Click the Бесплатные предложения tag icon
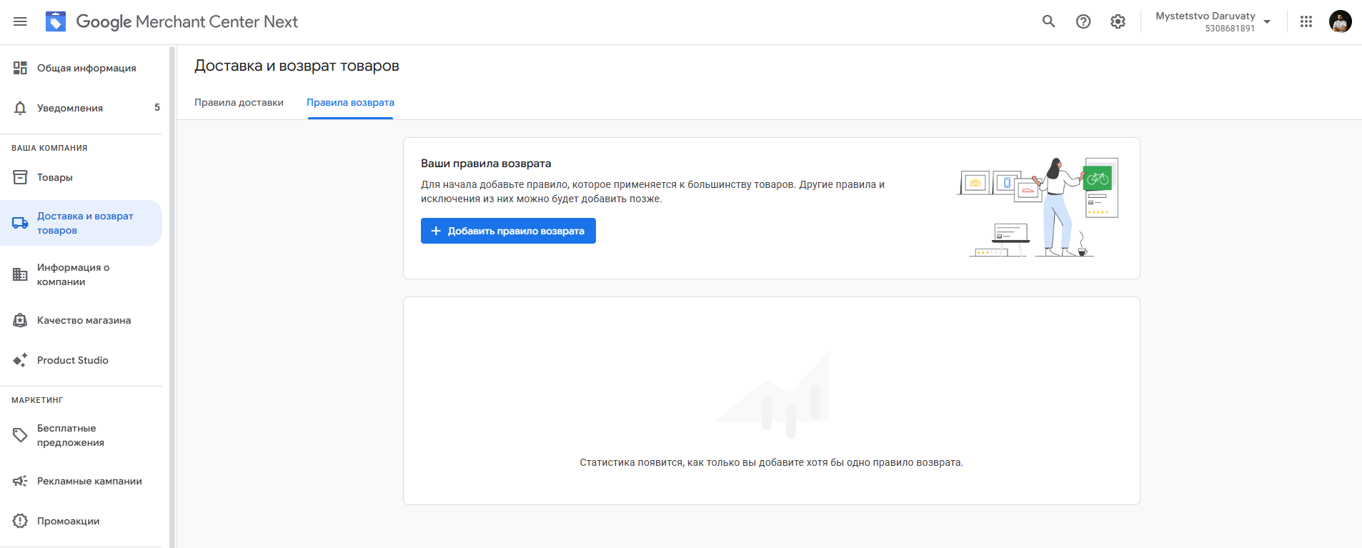The image size is (1362, 548). pos(20,435)
